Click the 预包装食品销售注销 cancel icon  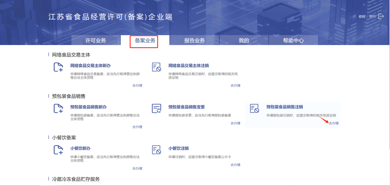pos(254,108)
